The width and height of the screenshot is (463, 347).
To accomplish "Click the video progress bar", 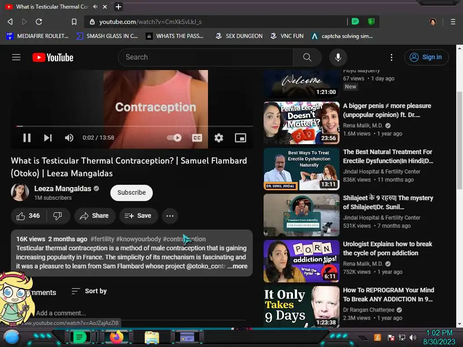I will [x=135, y=127].
